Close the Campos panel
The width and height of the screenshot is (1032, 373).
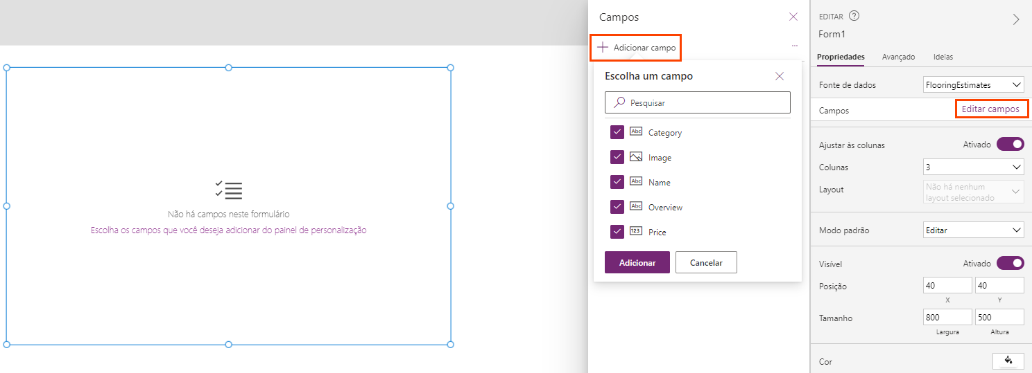[793, 17]
